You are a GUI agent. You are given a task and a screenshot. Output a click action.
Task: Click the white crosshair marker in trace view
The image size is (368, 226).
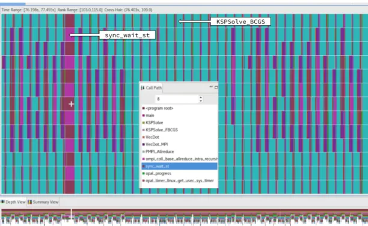[x=72, y=104]
